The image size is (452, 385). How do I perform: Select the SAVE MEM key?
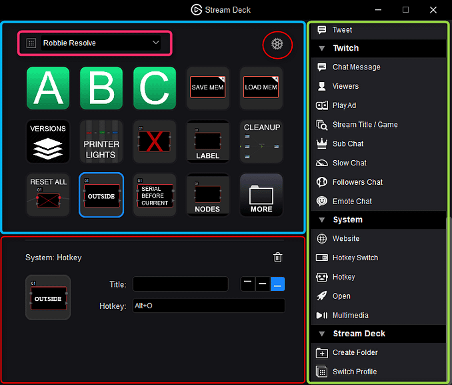point(208,88)
